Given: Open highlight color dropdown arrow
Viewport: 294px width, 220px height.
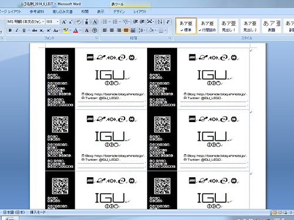Looking at the screenshot, I should 70,31.
